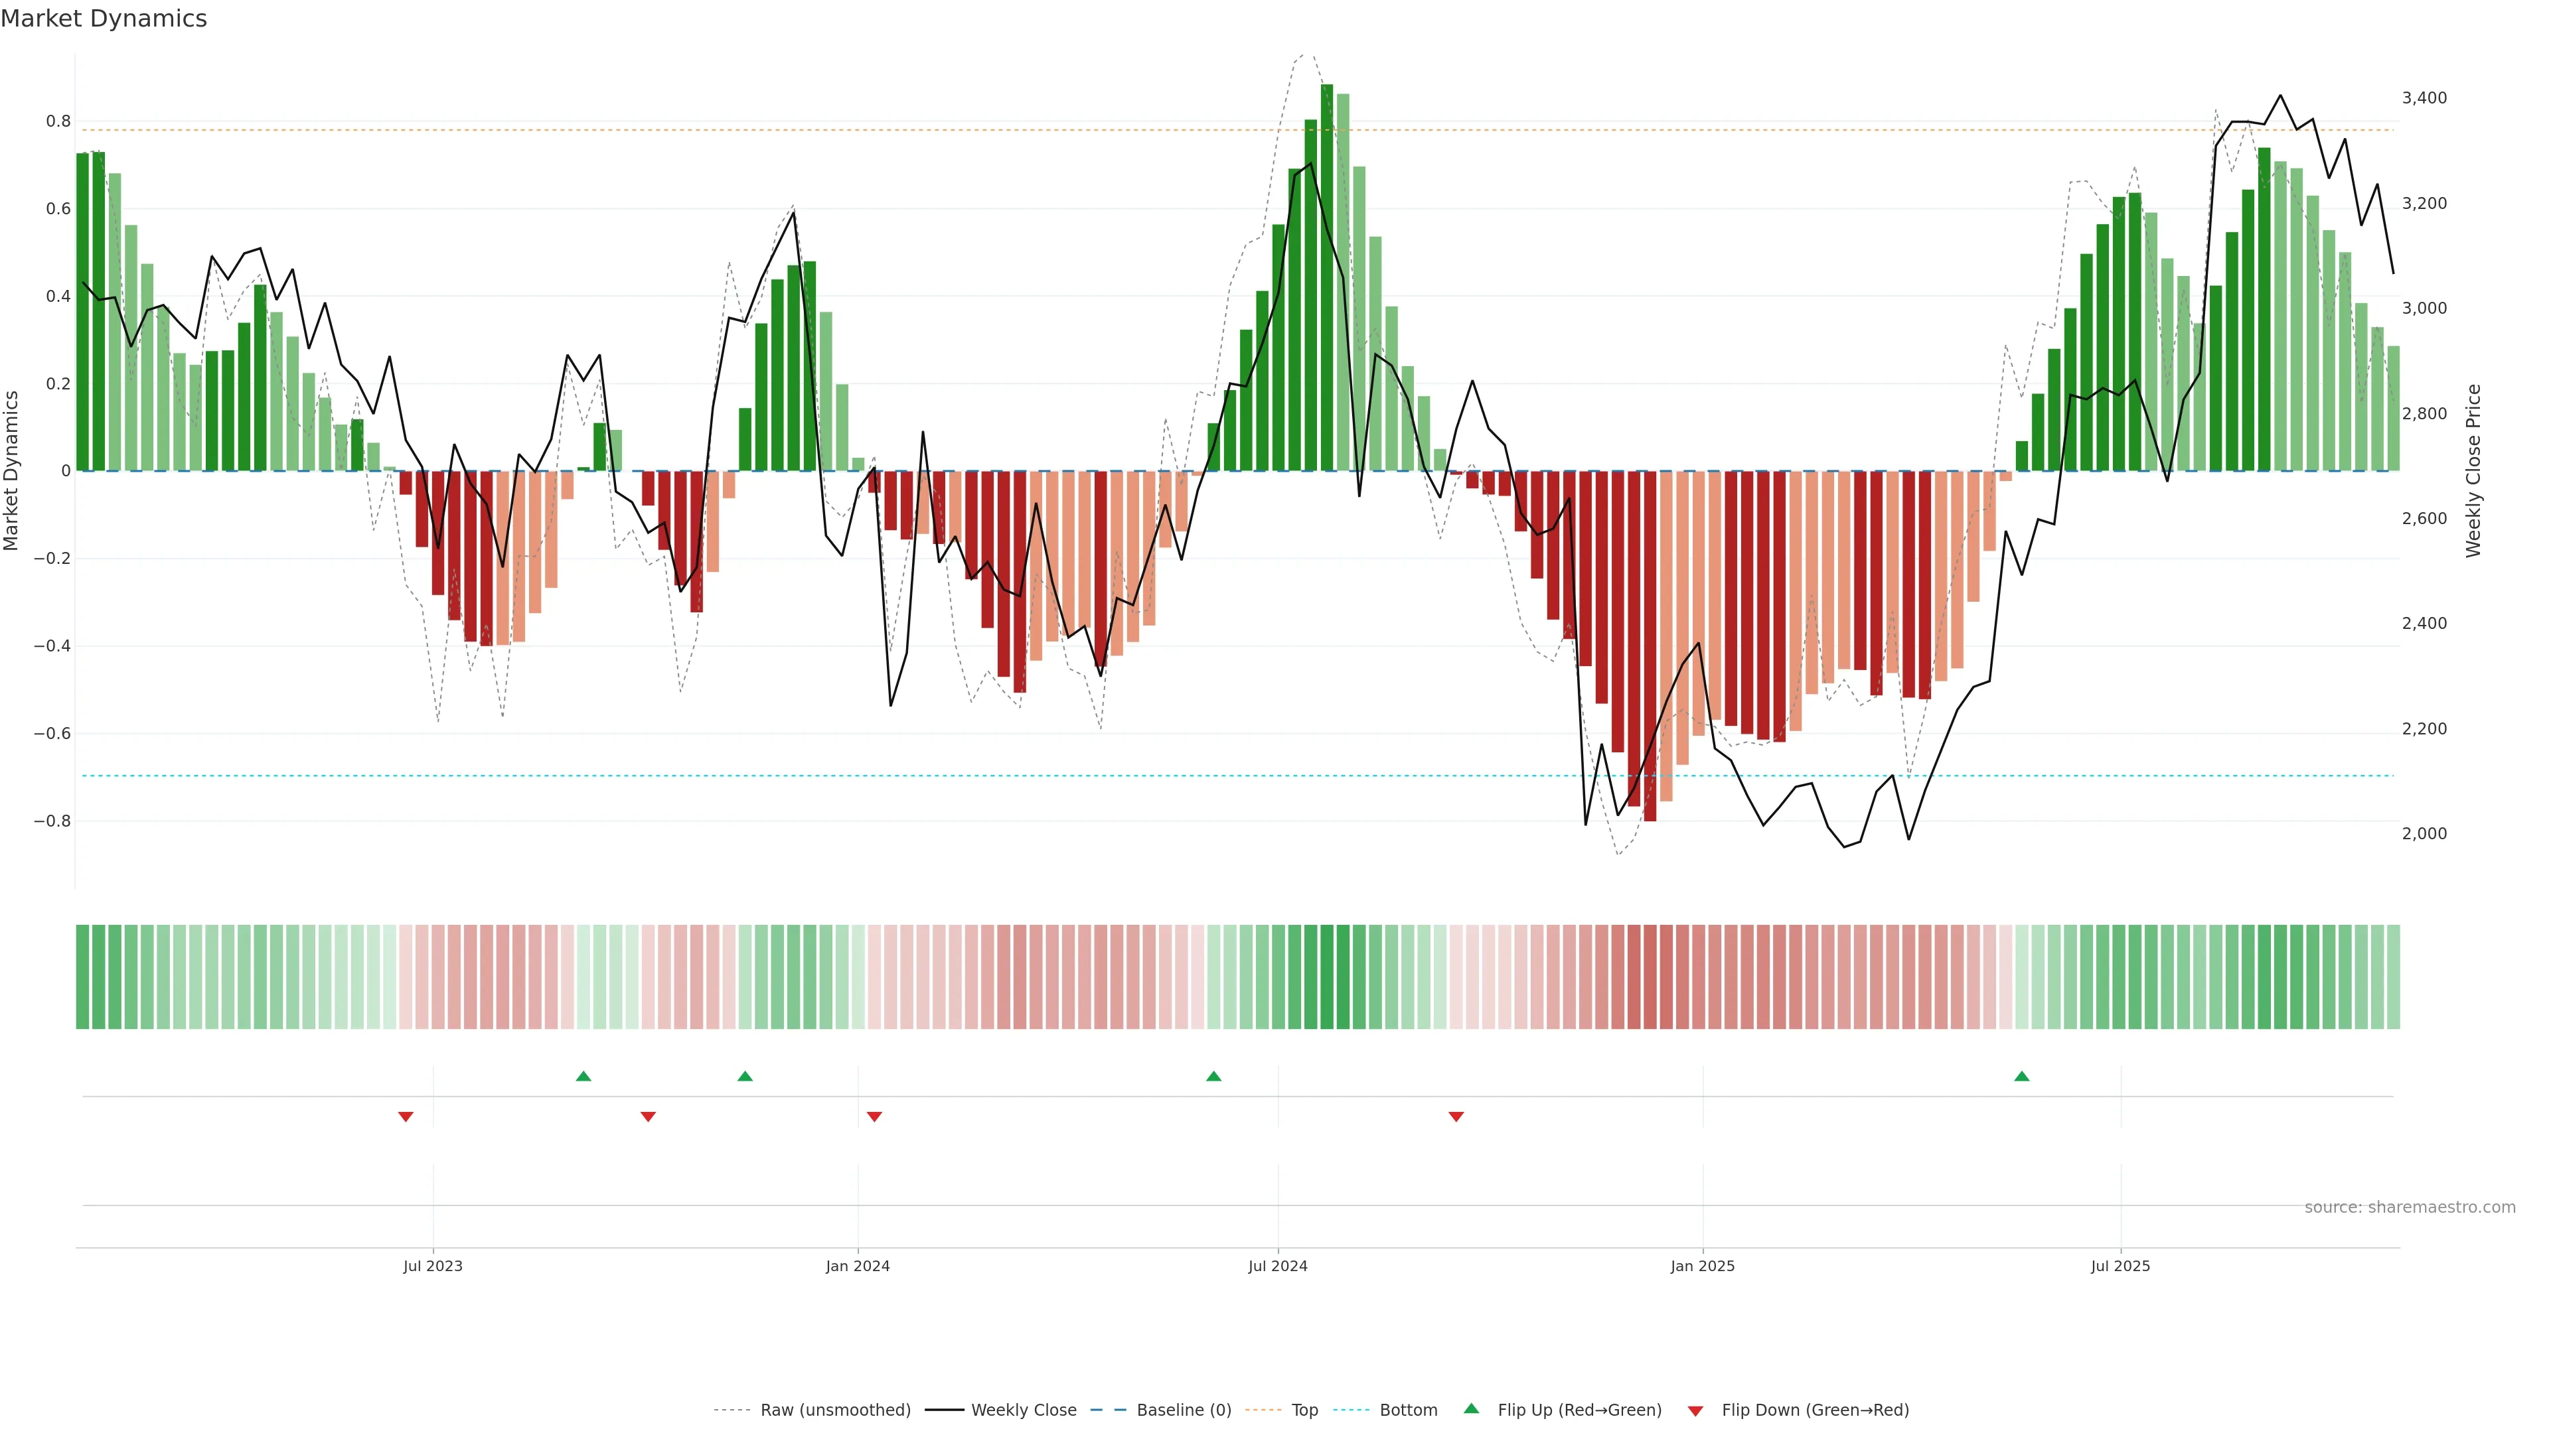Click the last red flip-down marker after Jul 2024
The image size is (2549, 1433).
pyautogui.click(x=1456, y=1117)
